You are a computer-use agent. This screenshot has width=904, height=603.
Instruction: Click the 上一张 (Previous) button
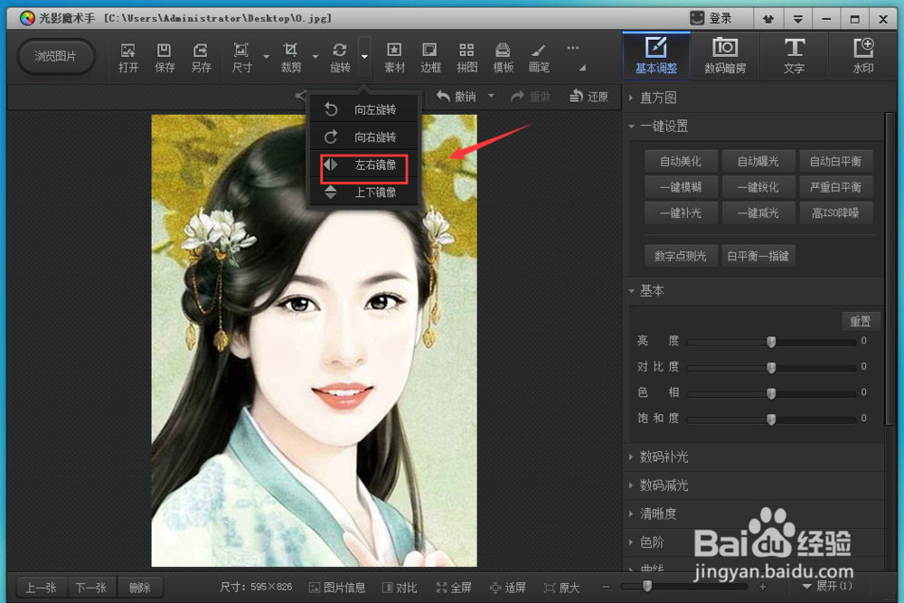click(x=41, y=588)
